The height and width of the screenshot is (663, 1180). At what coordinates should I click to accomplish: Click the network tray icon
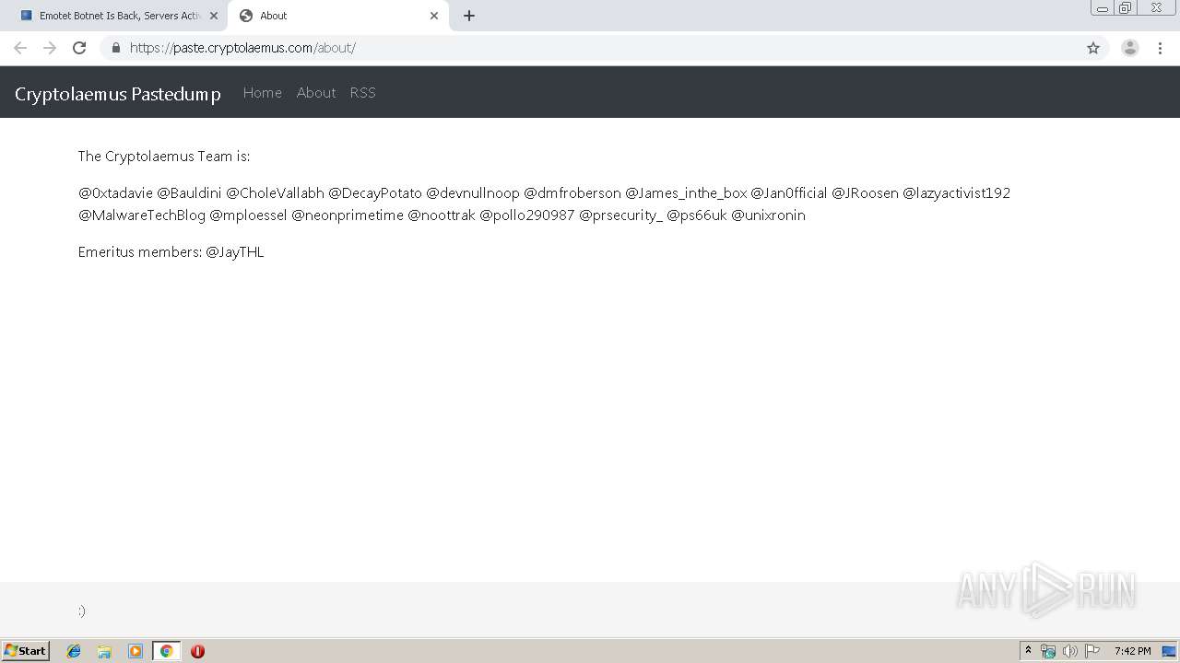click(x=1048, y=651)
